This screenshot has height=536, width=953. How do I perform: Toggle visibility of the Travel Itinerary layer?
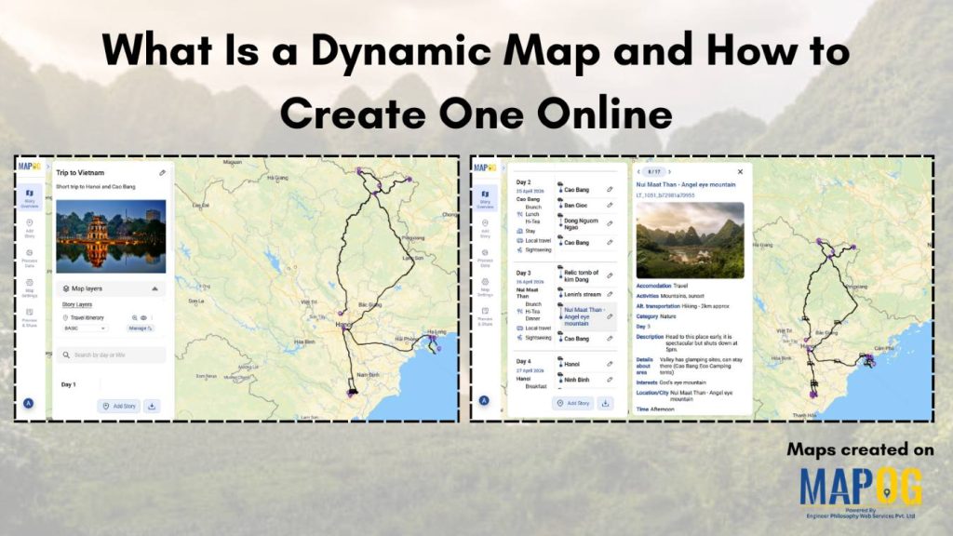(x=142, y=317)
